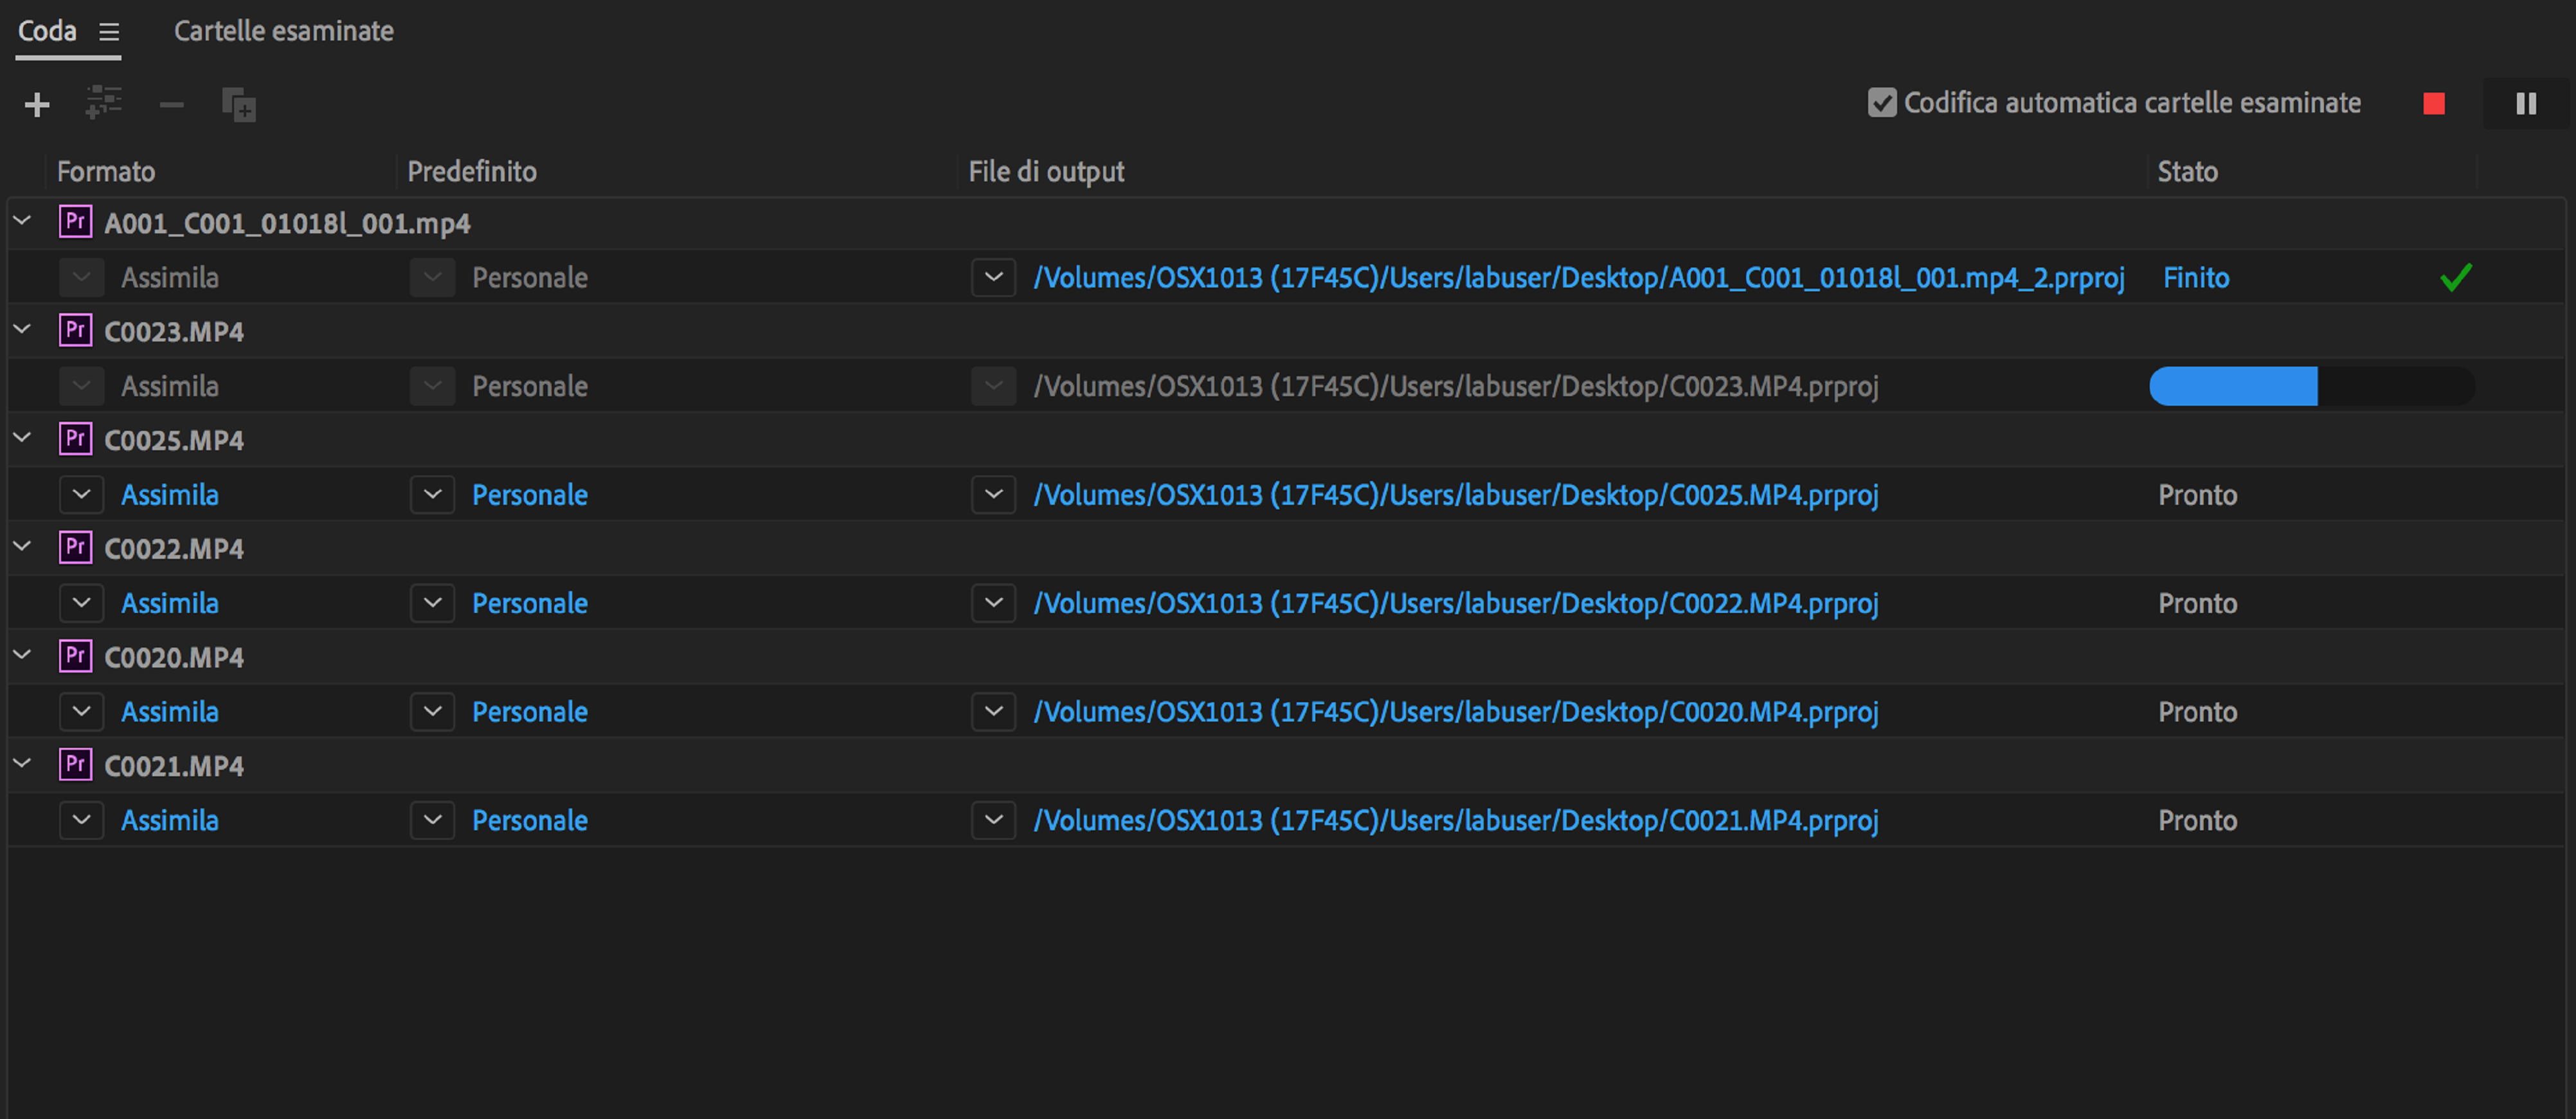This screenshot has width=2576, height=1119.
Task: Open the Coda panel hamburger menu
Action: coord(109,32)
